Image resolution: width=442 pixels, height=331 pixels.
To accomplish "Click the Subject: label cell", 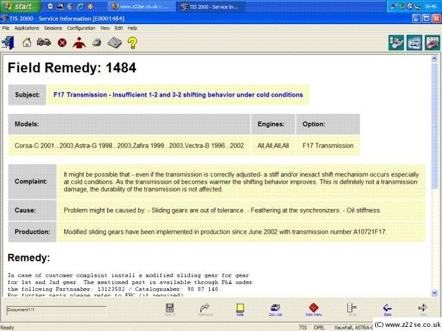I will pyautogui.click(x=27, y=95).
